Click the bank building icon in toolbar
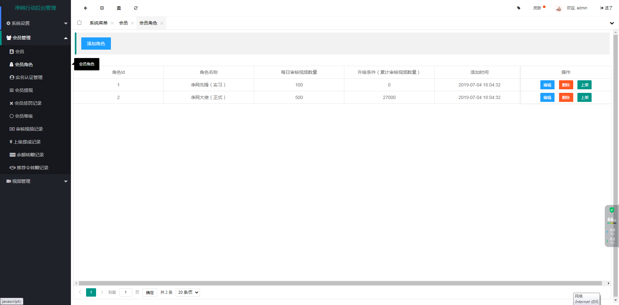Screen dimensions: 619x305 click(119, 8)
